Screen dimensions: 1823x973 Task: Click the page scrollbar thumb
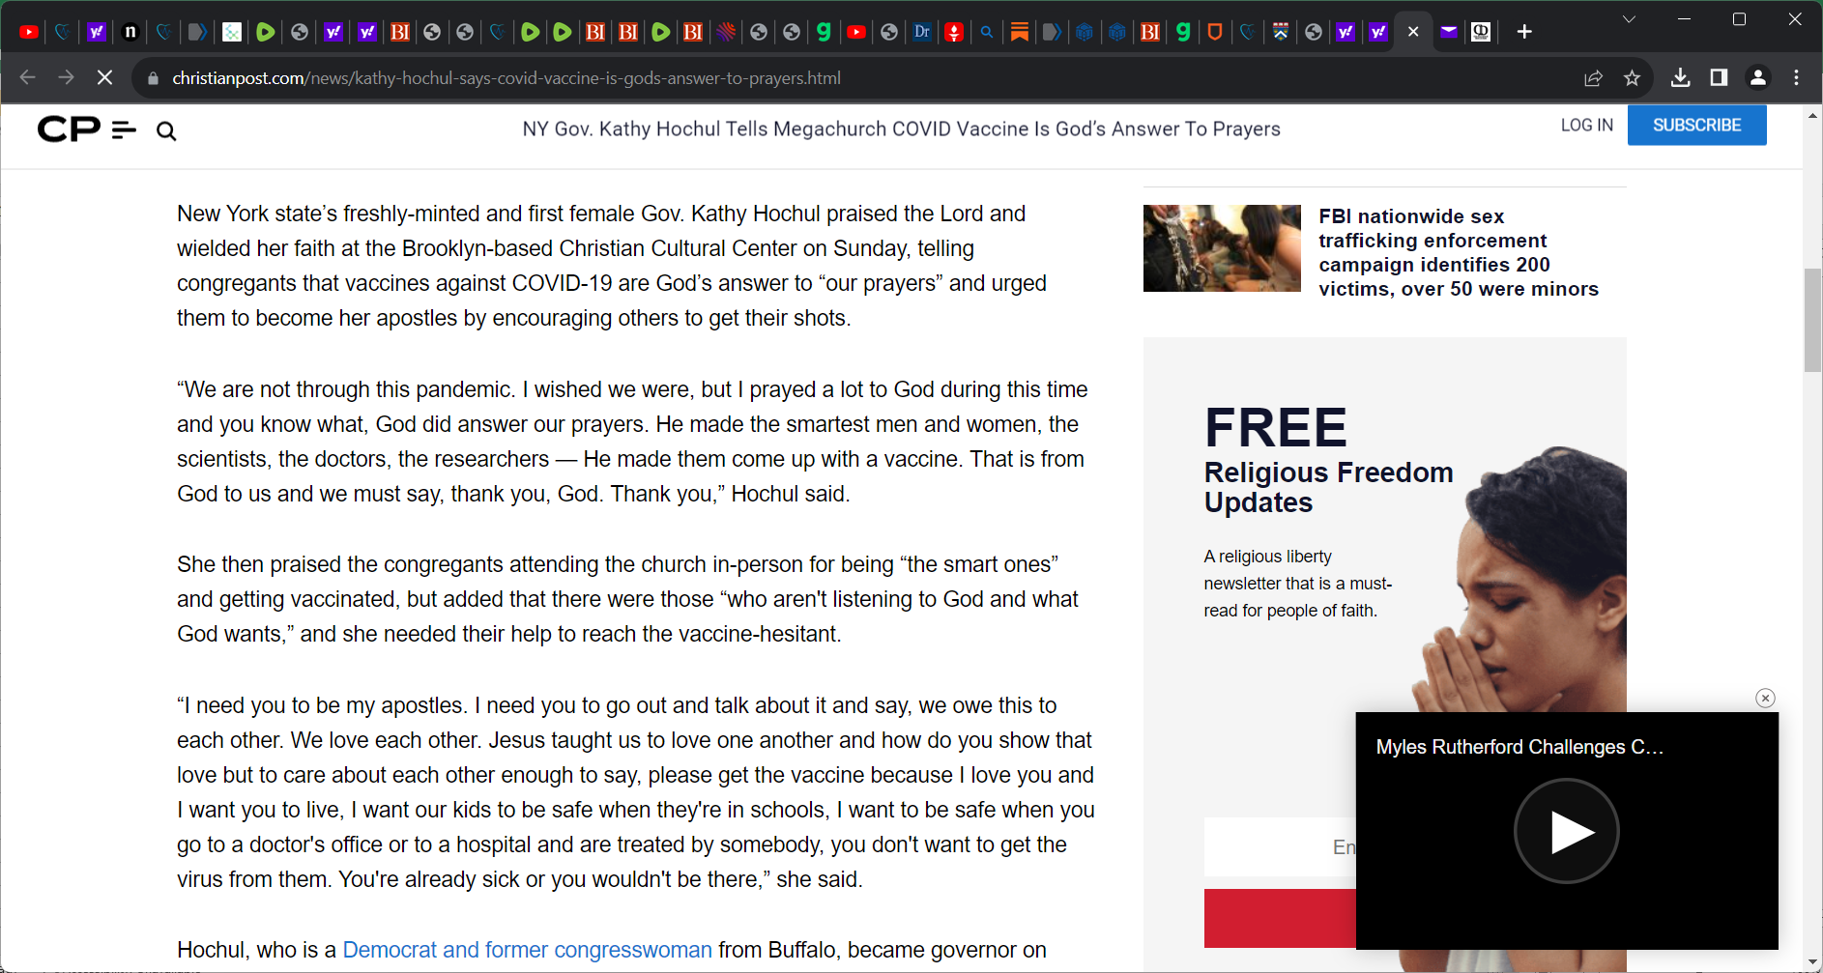1812,321
